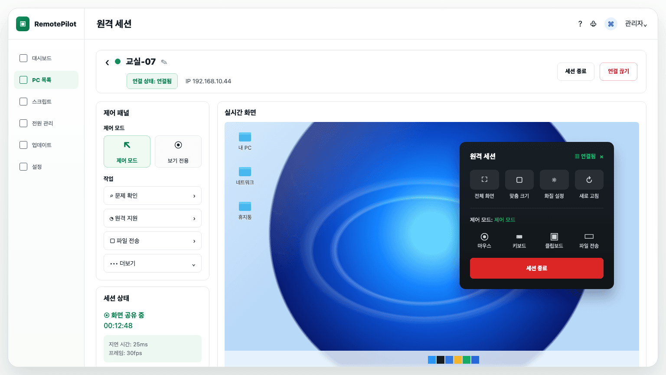Open the help question mark icon
The image size is (666, 375).
(580, 24)
